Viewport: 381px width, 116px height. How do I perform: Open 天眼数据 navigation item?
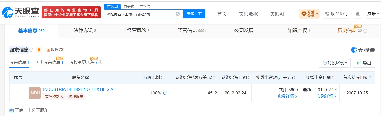[x=248, y=14]
